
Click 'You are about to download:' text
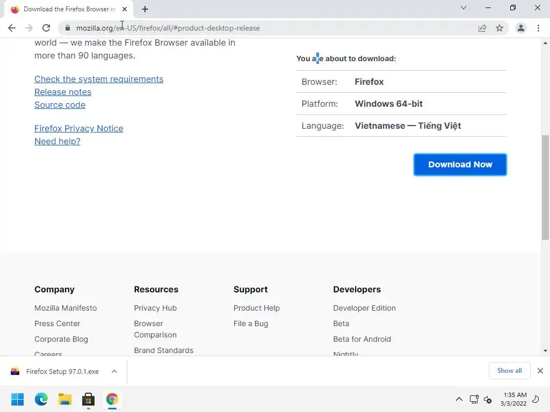tap(346, 58)
